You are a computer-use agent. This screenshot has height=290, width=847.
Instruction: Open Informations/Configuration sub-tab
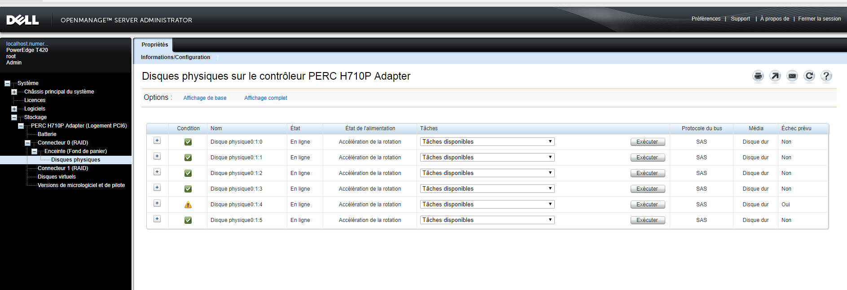176,57
